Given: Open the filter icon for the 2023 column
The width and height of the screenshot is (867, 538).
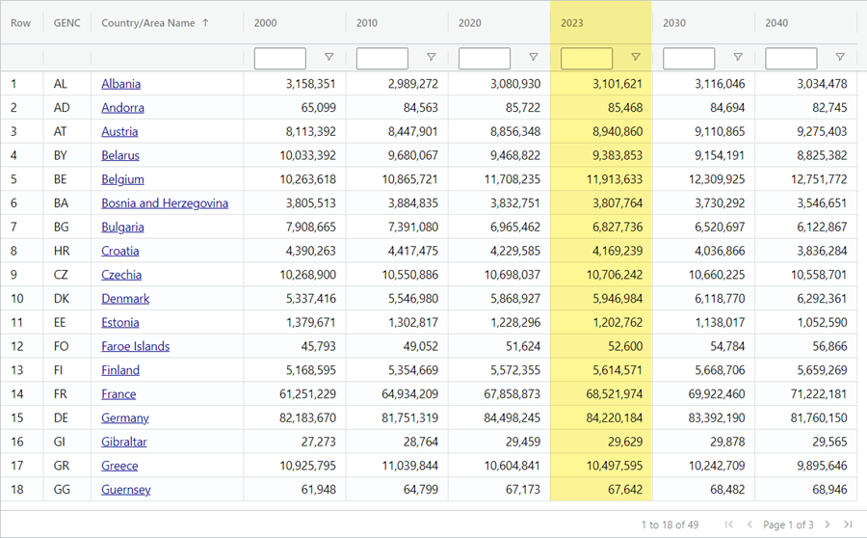Looking at the screenshot, I should (636, 57).
